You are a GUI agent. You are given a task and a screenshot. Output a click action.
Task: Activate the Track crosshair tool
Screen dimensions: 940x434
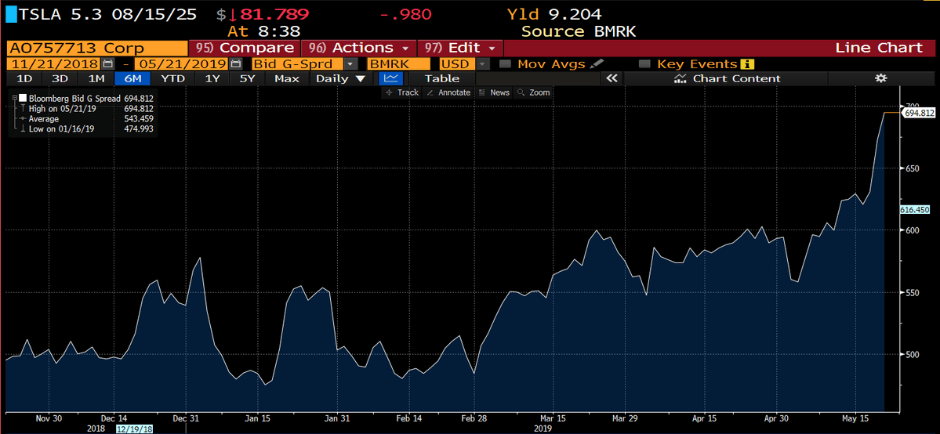pos(402,92)
